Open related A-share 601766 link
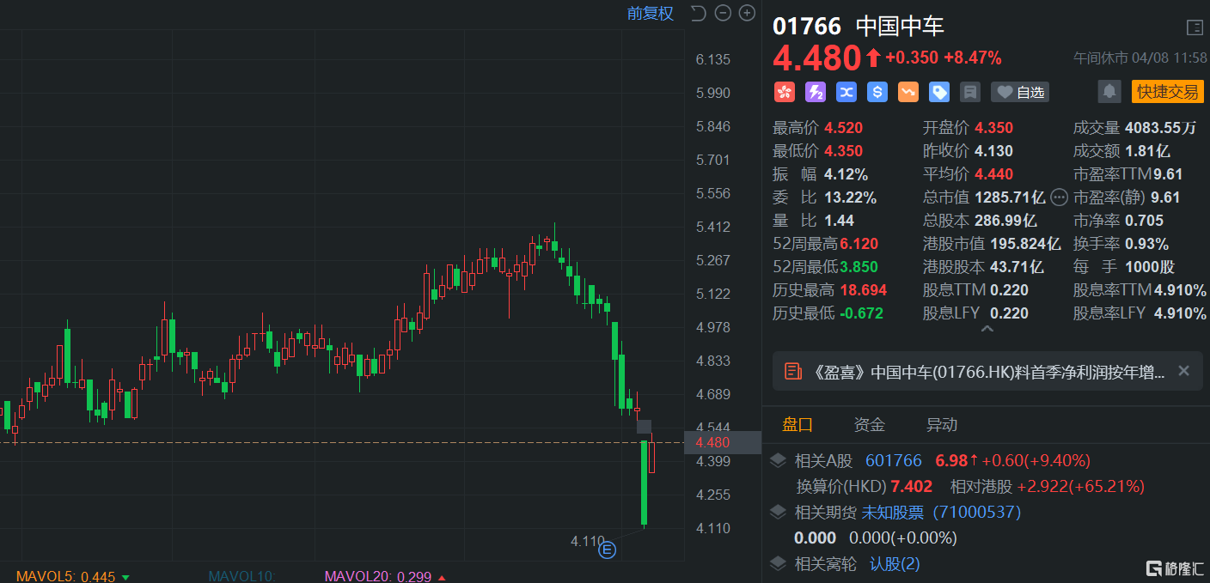Image resolution: width=1210 pixels, height=583 pixels. tap(893, 461)
